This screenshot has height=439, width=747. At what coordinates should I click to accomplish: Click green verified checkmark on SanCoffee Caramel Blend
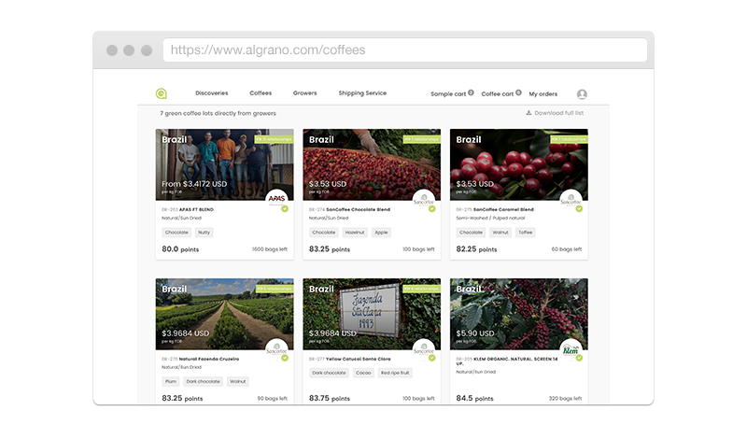pos(579,209)
